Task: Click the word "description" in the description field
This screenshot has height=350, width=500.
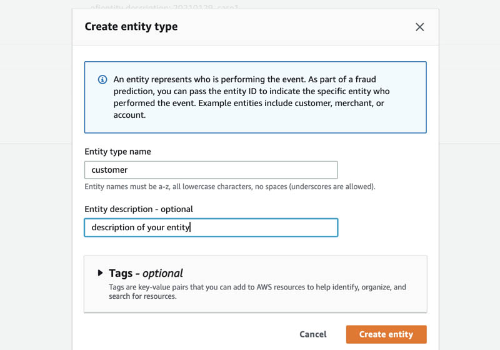Action: (x=113, y=228)
